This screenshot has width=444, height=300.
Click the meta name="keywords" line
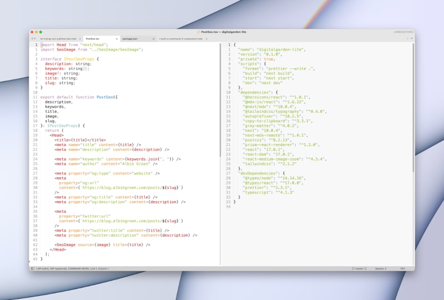[118, 159]
